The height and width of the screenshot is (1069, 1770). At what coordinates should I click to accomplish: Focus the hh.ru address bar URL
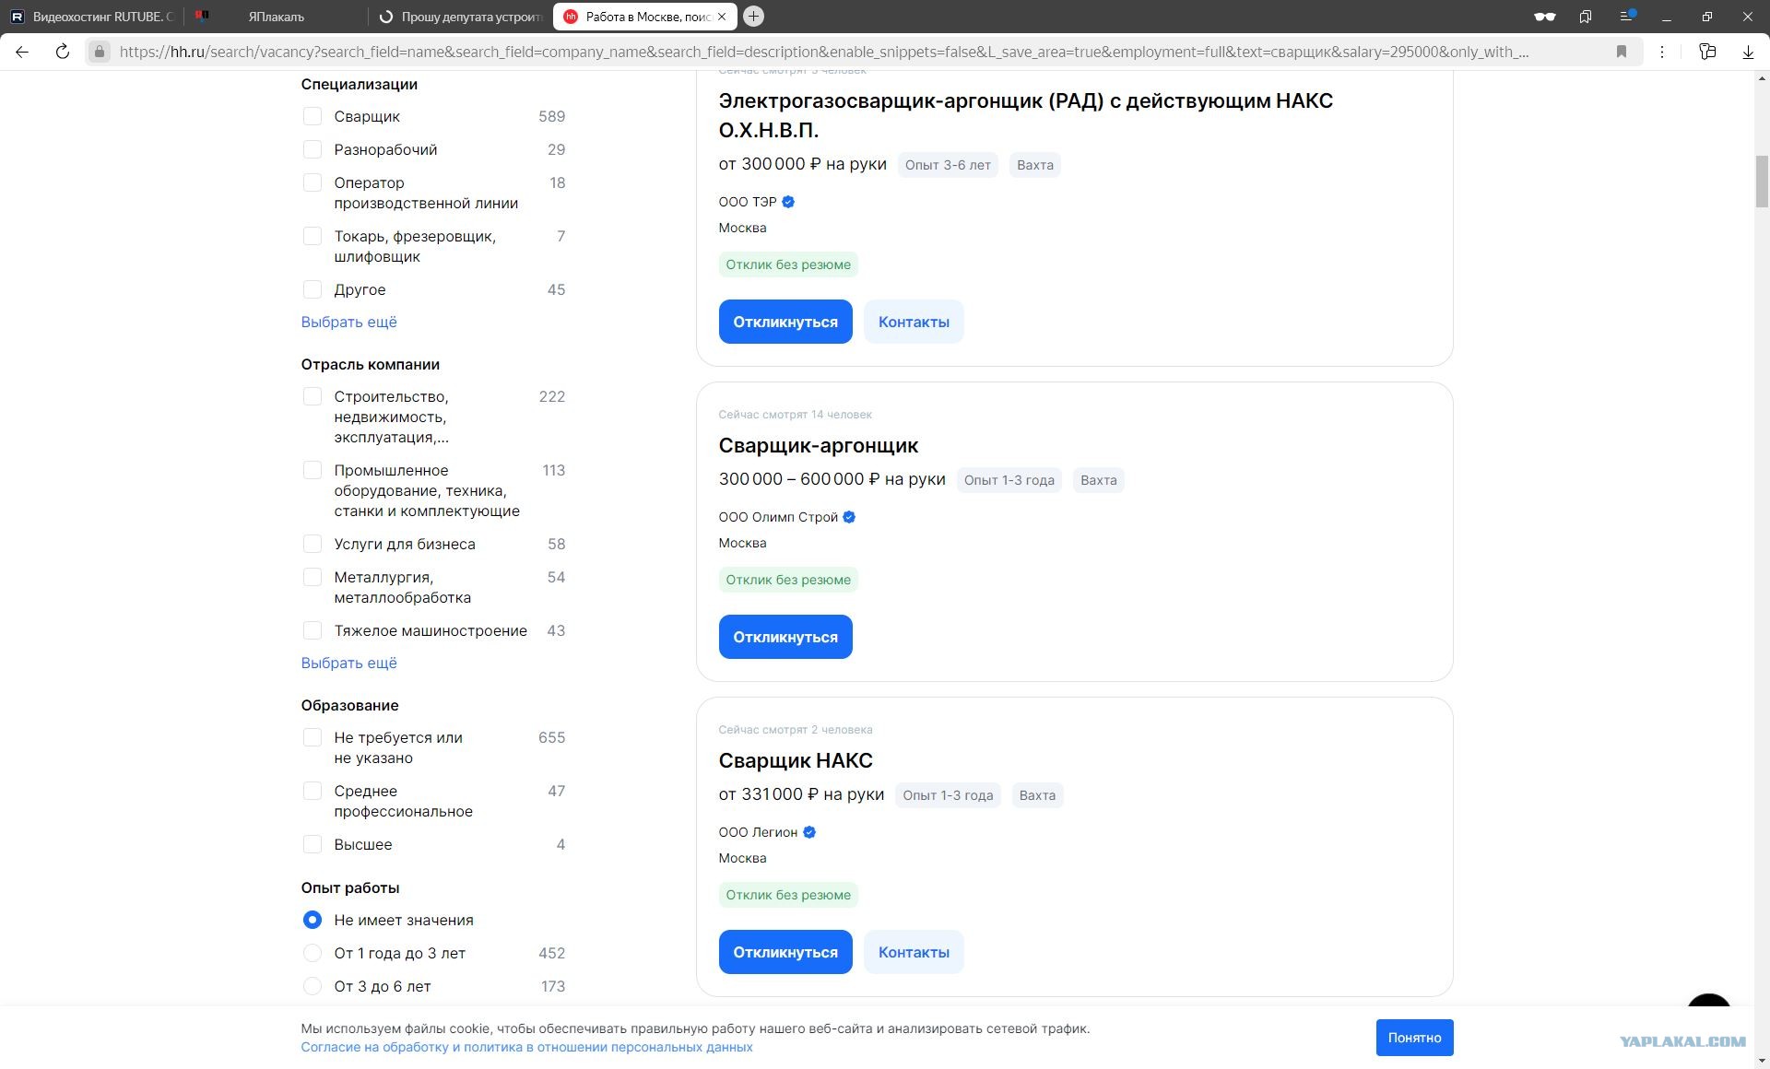[823, 52]
